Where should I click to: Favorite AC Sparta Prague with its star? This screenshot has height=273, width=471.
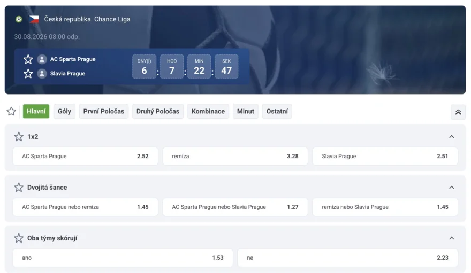click(x=28, y=59)
